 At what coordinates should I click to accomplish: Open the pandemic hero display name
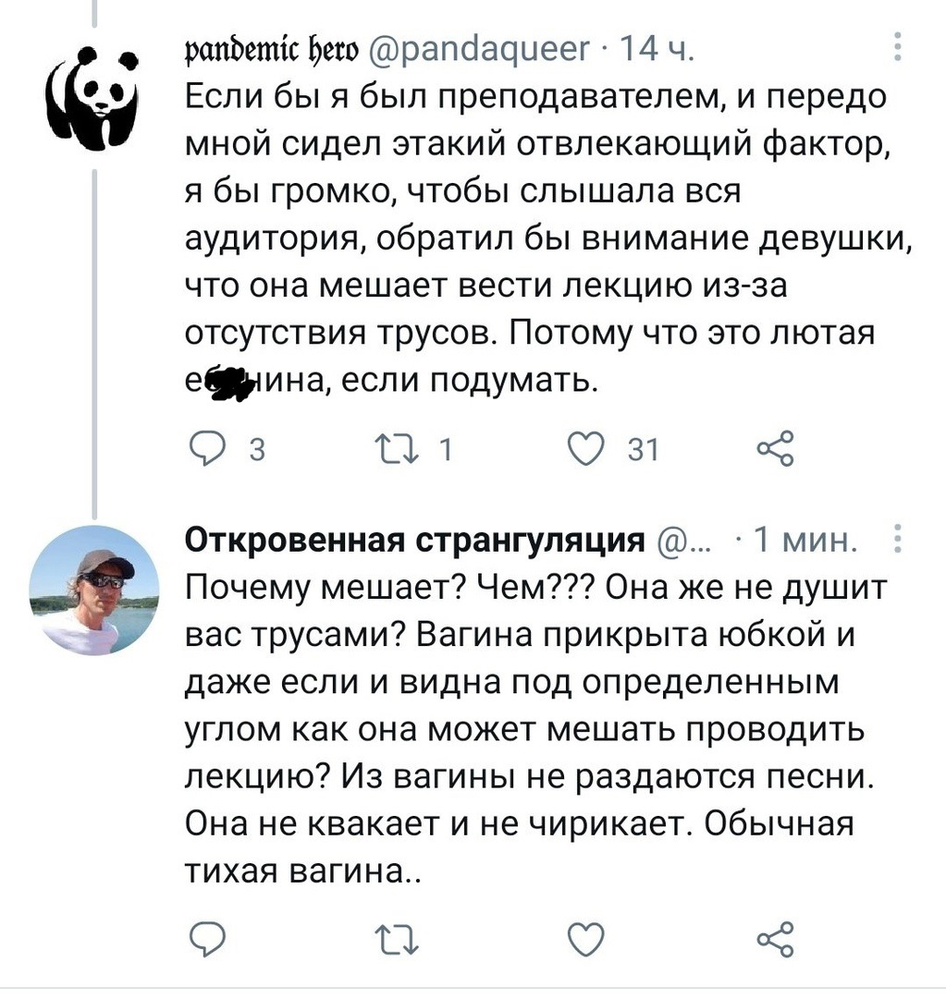[272, 48]
